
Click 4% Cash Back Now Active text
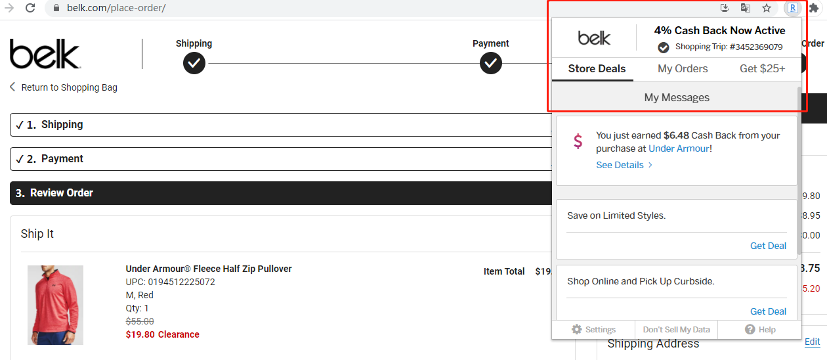719,30
